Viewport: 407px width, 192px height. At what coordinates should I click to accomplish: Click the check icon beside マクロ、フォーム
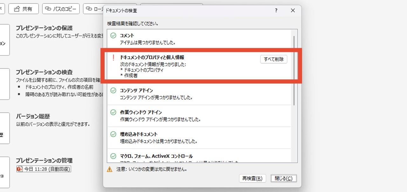pyautogui.click(x=113, y=156)
